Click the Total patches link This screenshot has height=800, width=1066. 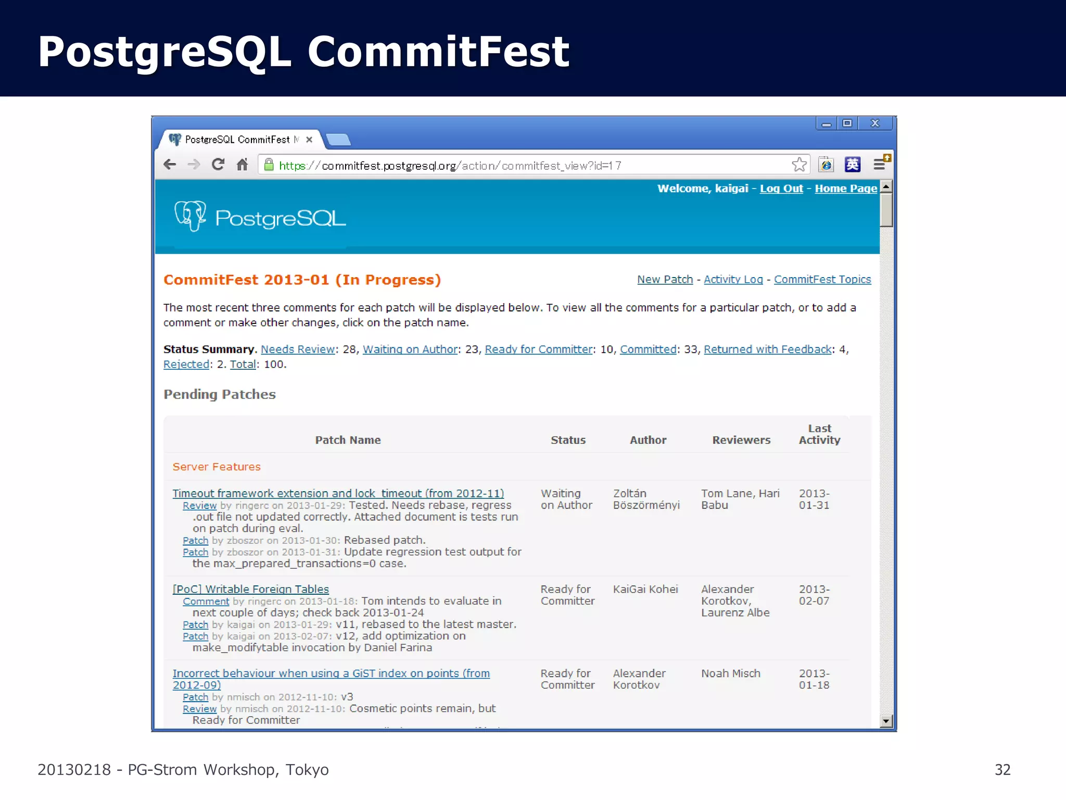pyautogui.click(x=243, y=365)
